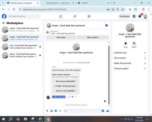This screenshot has height=122, width=152.
Task: Expand Privacy & support section
Action: click(130, 69)
